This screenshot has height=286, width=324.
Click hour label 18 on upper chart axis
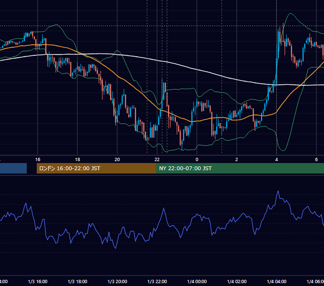click(x=78, y=160)
